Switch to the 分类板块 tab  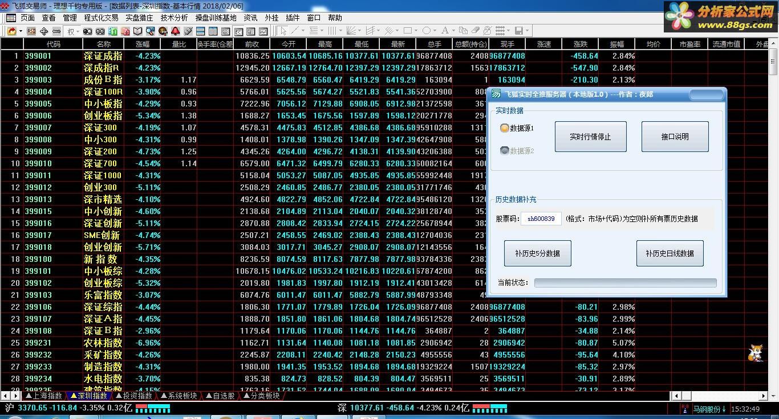261,396
